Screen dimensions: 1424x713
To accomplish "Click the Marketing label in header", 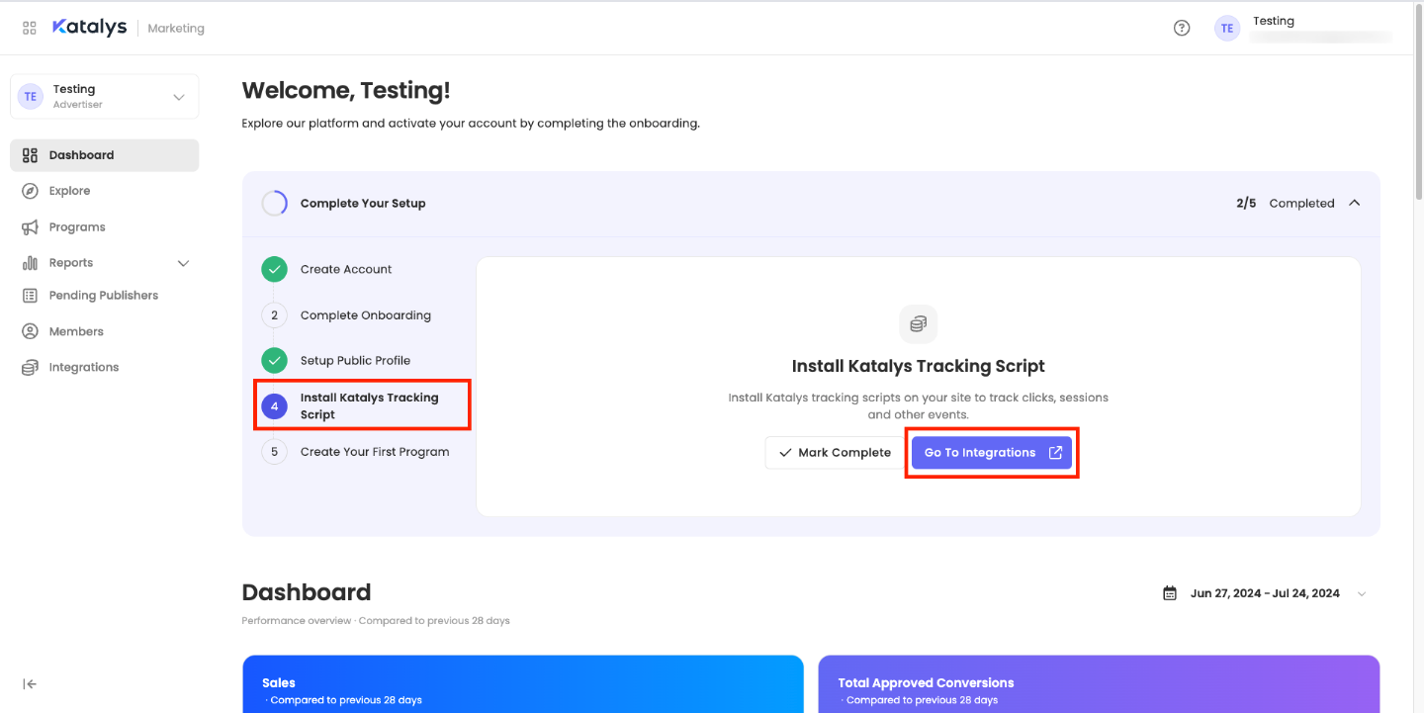I will pyautogui.click(x=176, y=29).
